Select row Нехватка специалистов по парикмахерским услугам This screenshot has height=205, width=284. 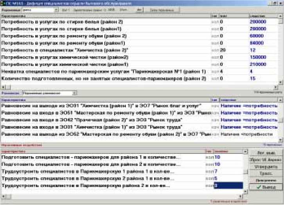coord(139,71)
